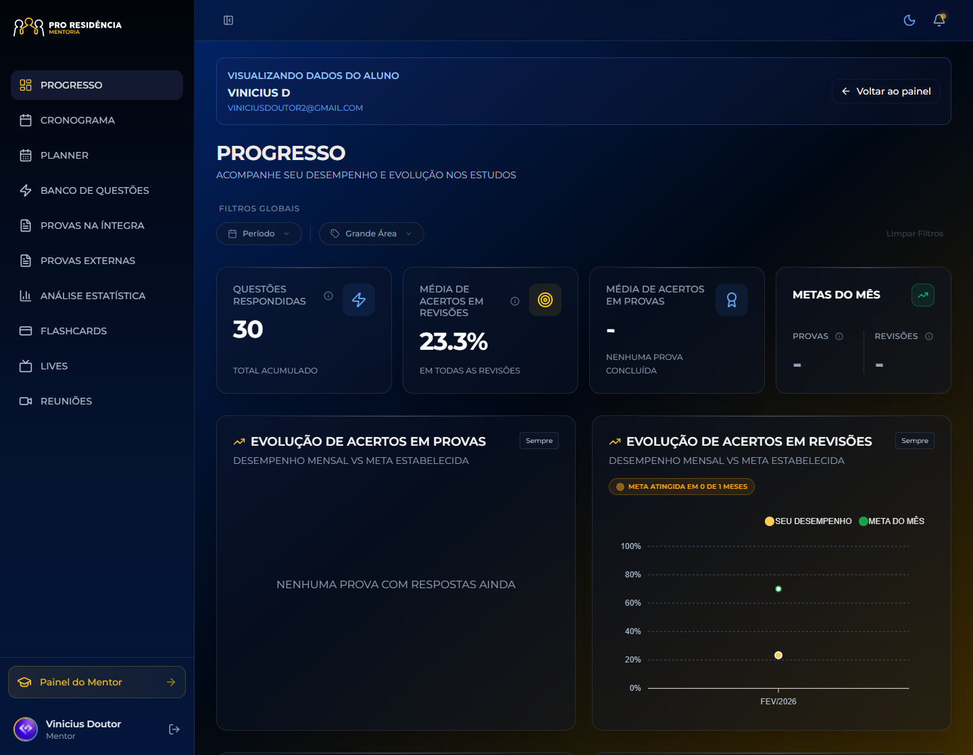Open Provas na Íntegra section
Image resolution: width=973 pixels, height=755 pixels.
97,226
